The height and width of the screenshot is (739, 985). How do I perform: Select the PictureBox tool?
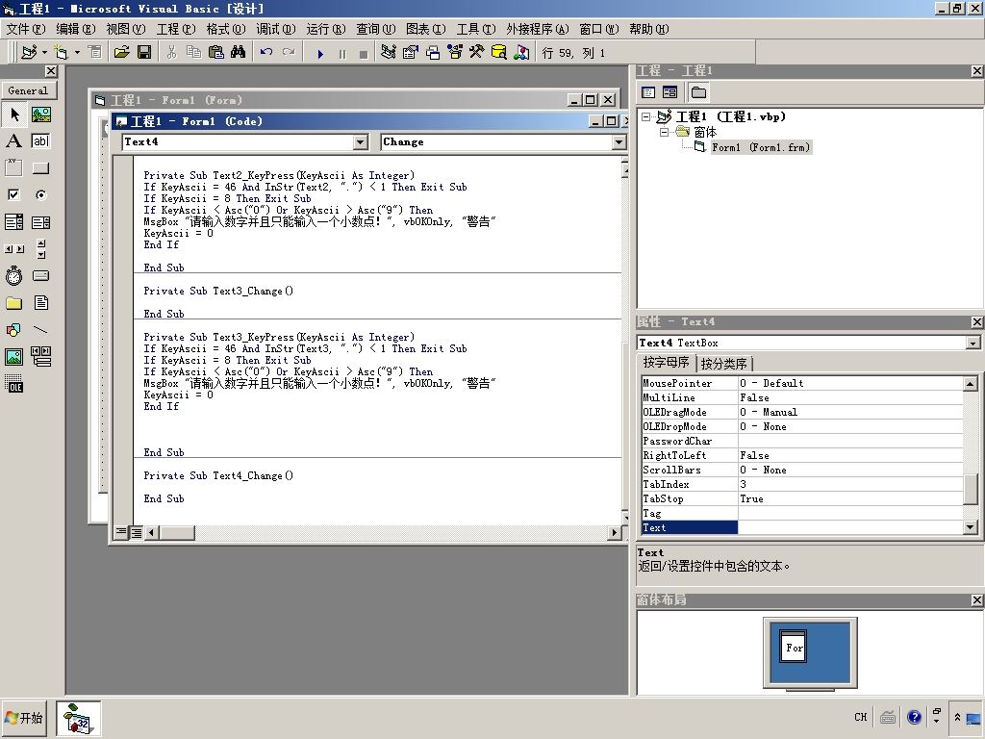tap(40, 115)
